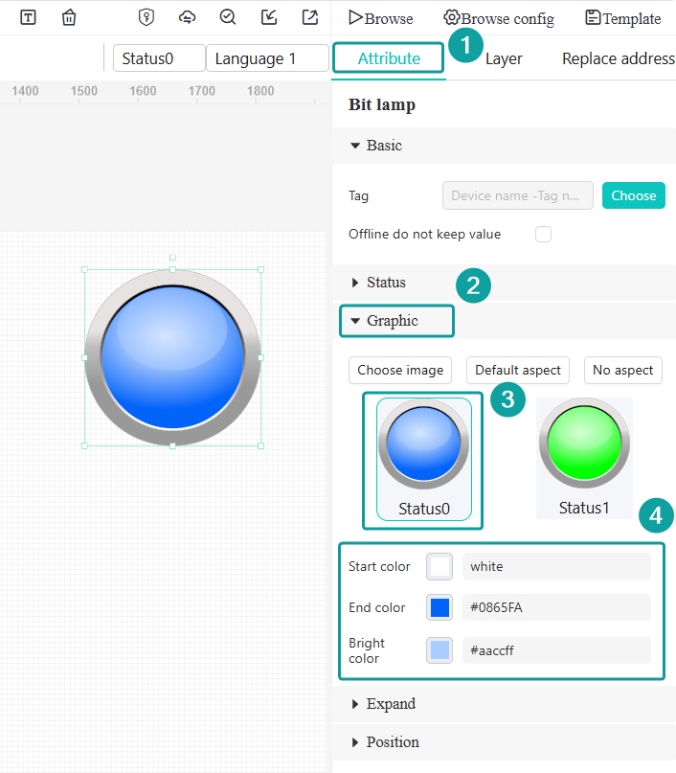Click the End color #0865FA field
The image size is (676, 773).
point(556,607)
